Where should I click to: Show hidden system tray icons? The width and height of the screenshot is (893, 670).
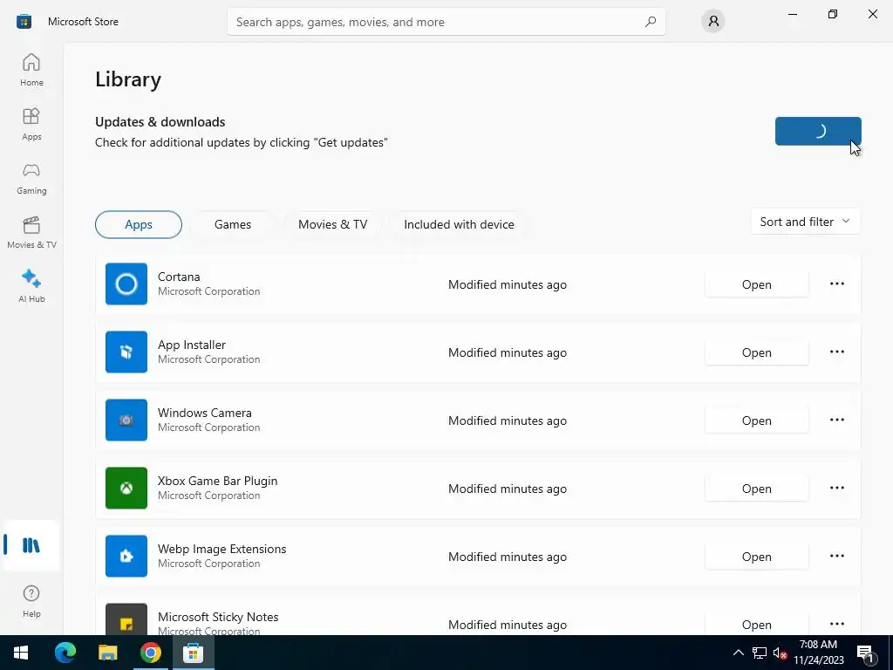click(738, 653)
